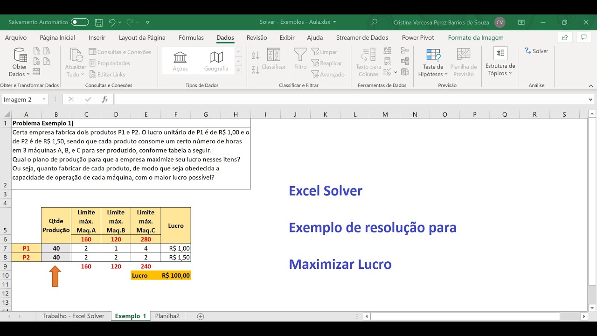The image size is (597, 336).
Task: Open the file name dropdown in title bar
Action: click(334, 22)
